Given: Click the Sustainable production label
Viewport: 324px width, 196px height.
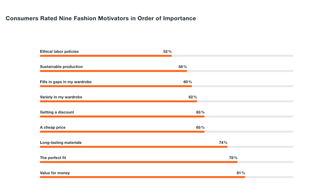Looking at the screenshot, I should tap(61, 67).
